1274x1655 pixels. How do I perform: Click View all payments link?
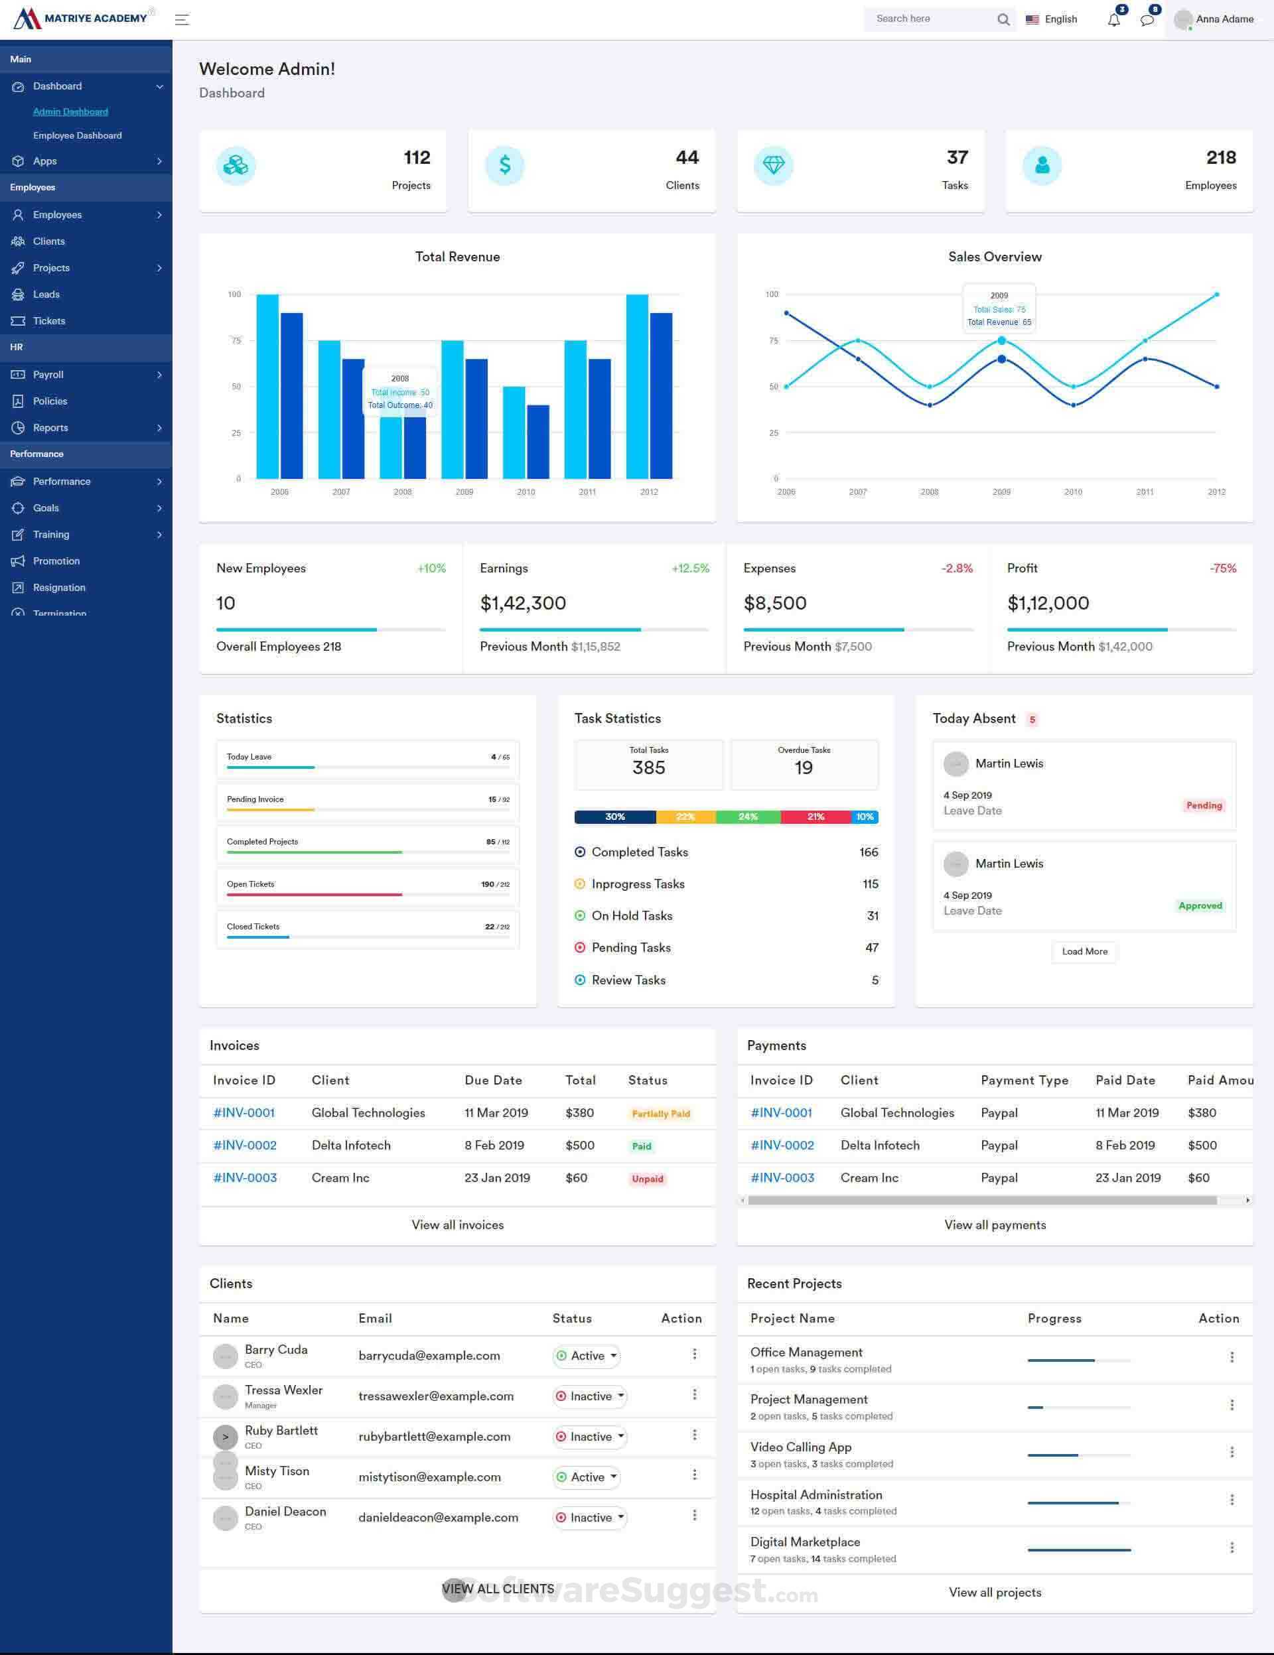[995, 1225]
